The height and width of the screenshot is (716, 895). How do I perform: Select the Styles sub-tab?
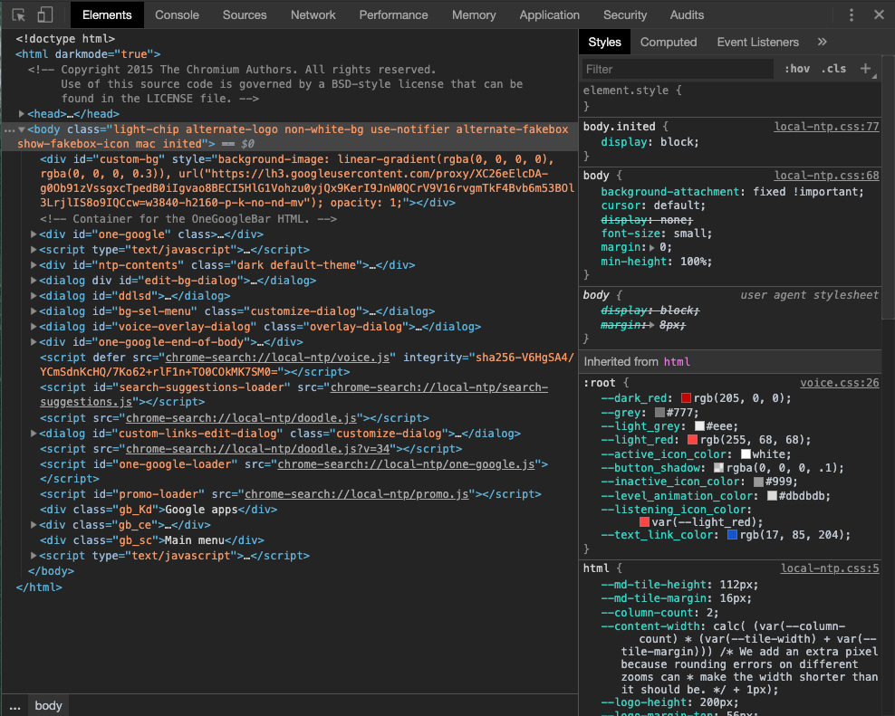(x=604, y=42)
